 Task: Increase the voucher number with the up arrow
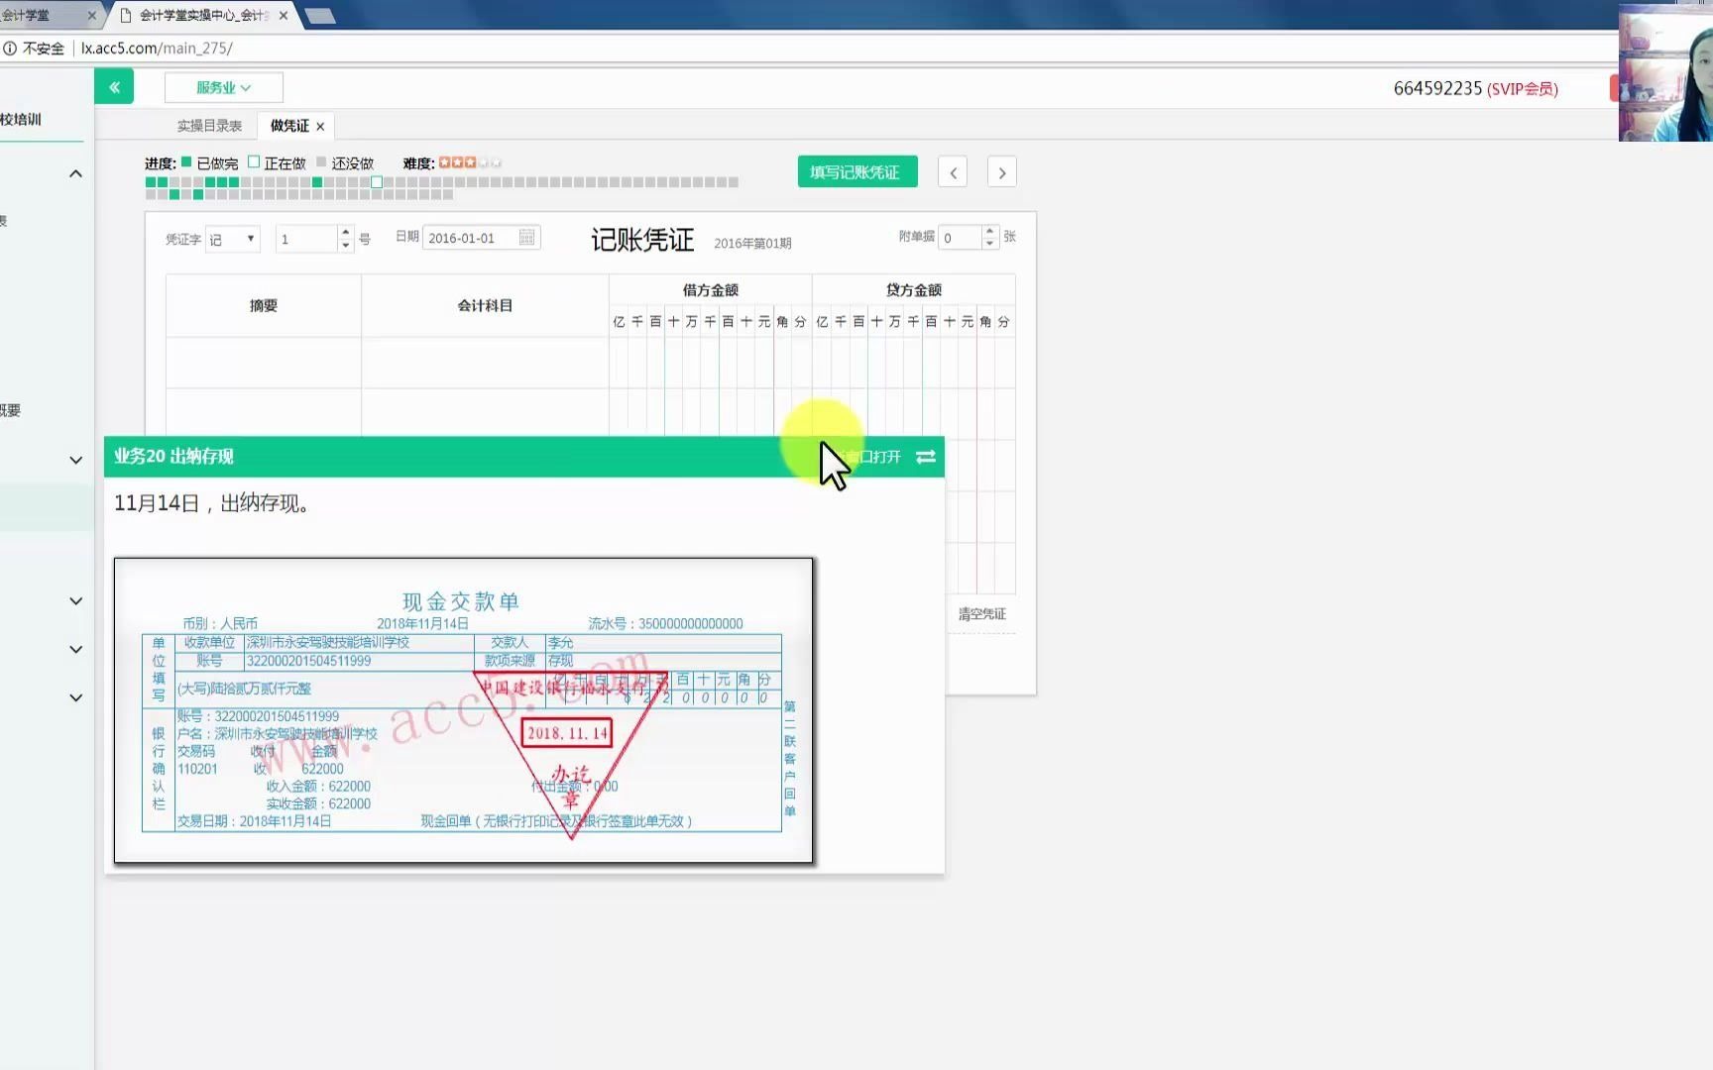pyautogui.click(x=346, y=233)
